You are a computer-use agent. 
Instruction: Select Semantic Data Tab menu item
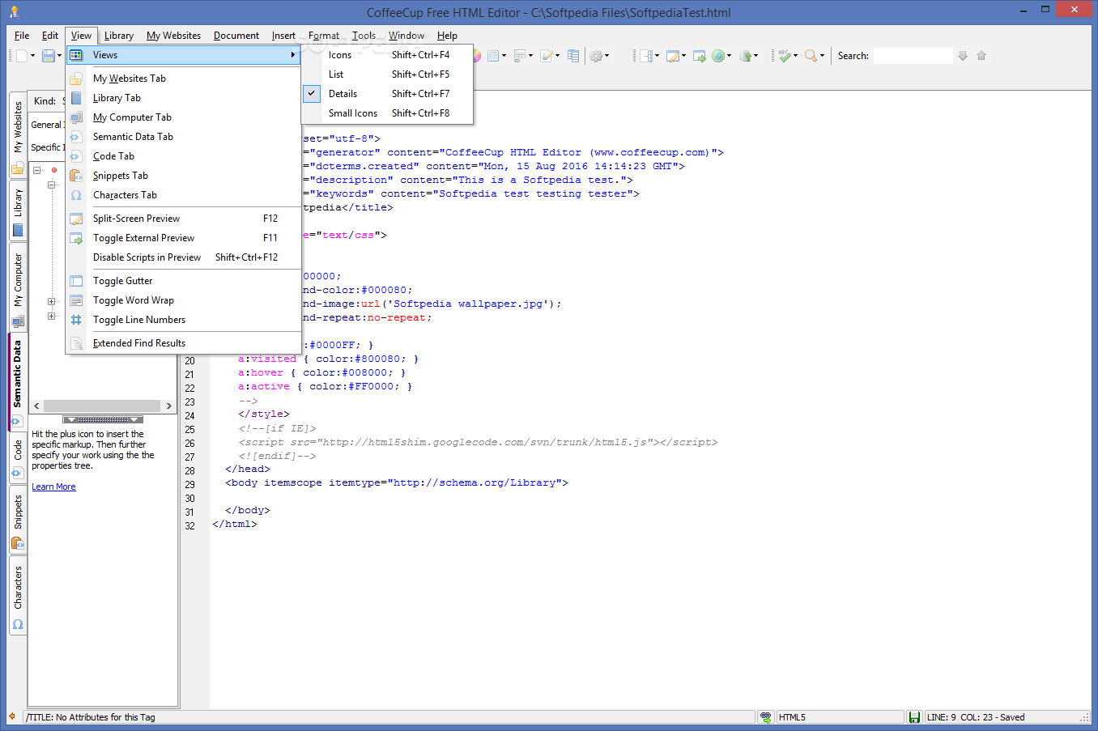coord(184,137)
